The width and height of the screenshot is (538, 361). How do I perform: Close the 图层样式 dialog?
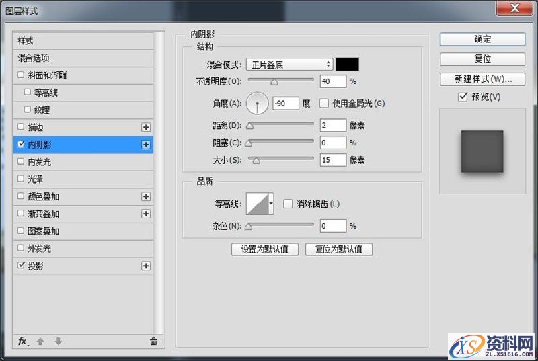pos(514,8)
